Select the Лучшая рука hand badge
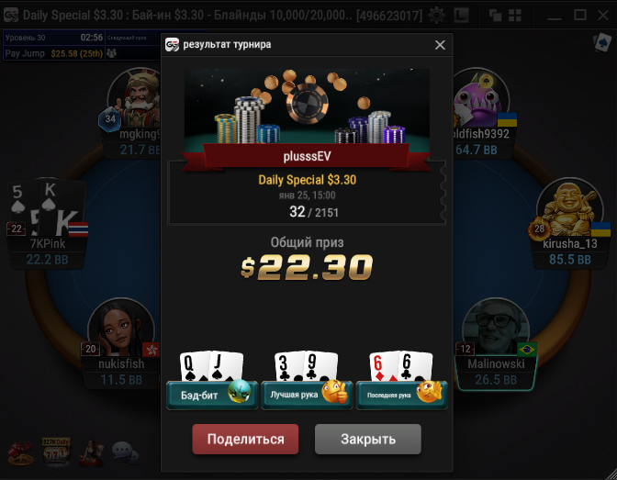 click(307, 395)
